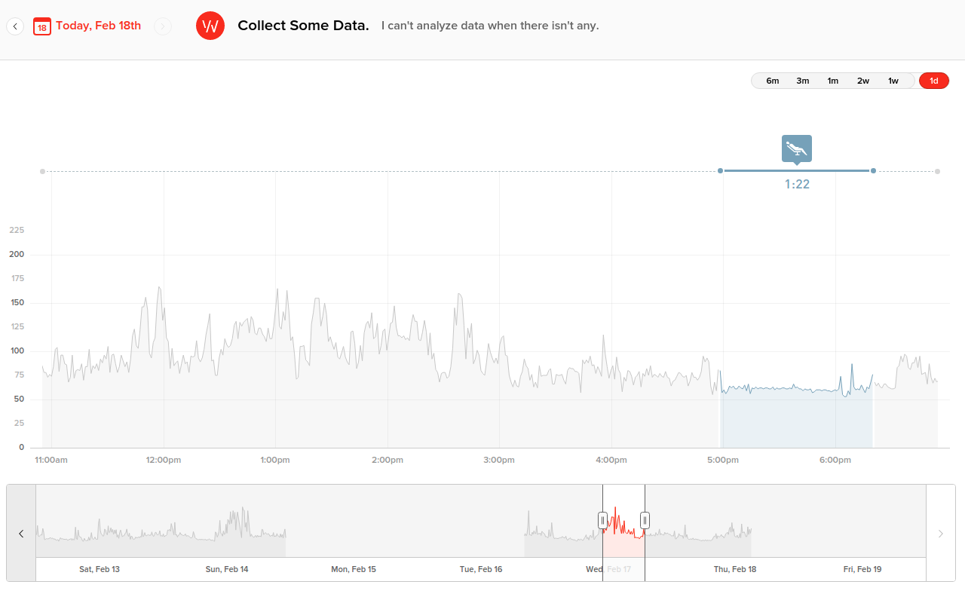
Task: Select the 1d range button
Action: click(933, 81)
